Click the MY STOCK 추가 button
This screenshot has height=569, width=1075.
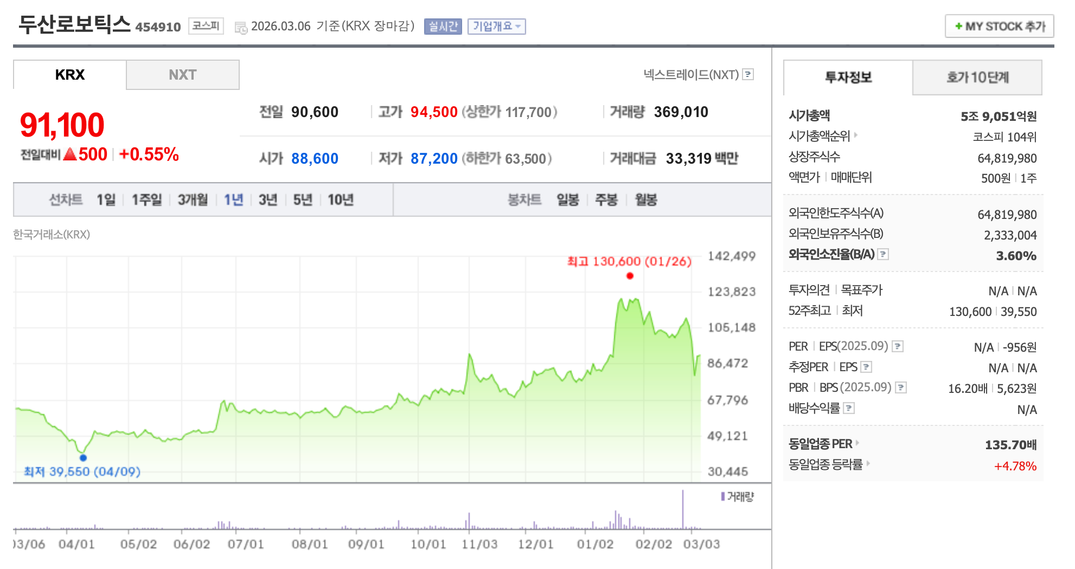click(x=1000, y=26)
